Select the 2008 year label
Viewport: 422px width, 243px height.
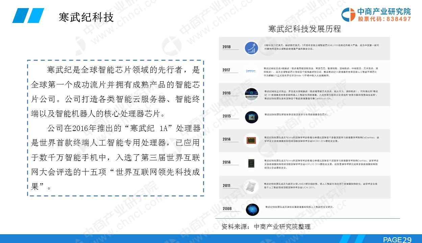[x=227, y=209]
